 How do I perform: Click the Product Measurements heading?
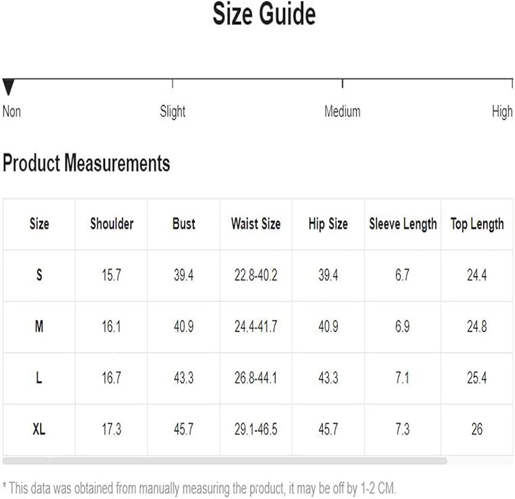point(86,164)
